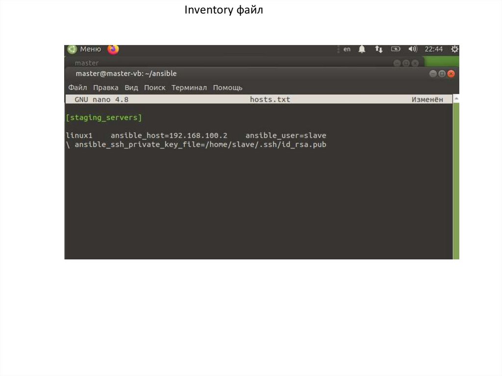Click the terminal vertical scrollbar track
The width and height of the screenshot is (502, 376).
[456, 181]
